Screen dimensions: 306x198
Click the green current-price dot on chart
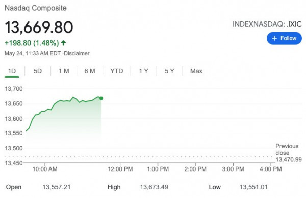pyautogui.click(x=101, y=98)
